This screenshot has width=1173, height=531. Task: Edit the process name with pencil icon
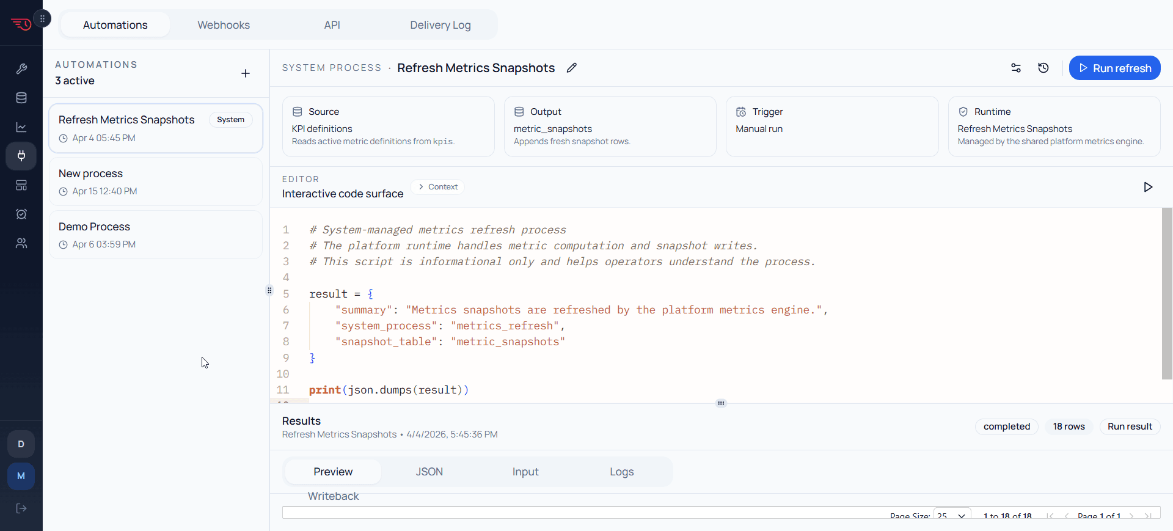(x=572, y=68)
